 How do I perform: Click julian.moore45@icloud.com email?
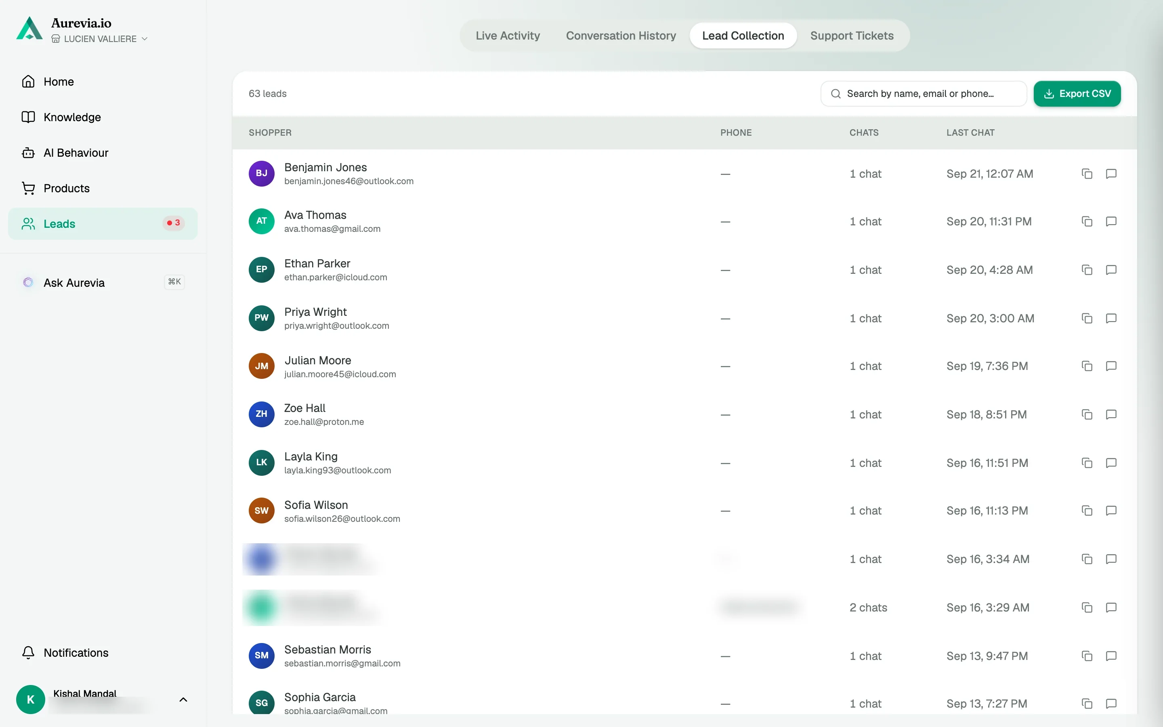(x=340, y=374)
